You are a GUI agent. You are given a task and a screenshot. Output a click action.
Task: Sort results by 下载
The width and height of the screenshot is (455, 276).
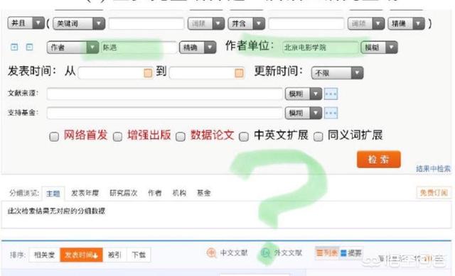(139, 255)
